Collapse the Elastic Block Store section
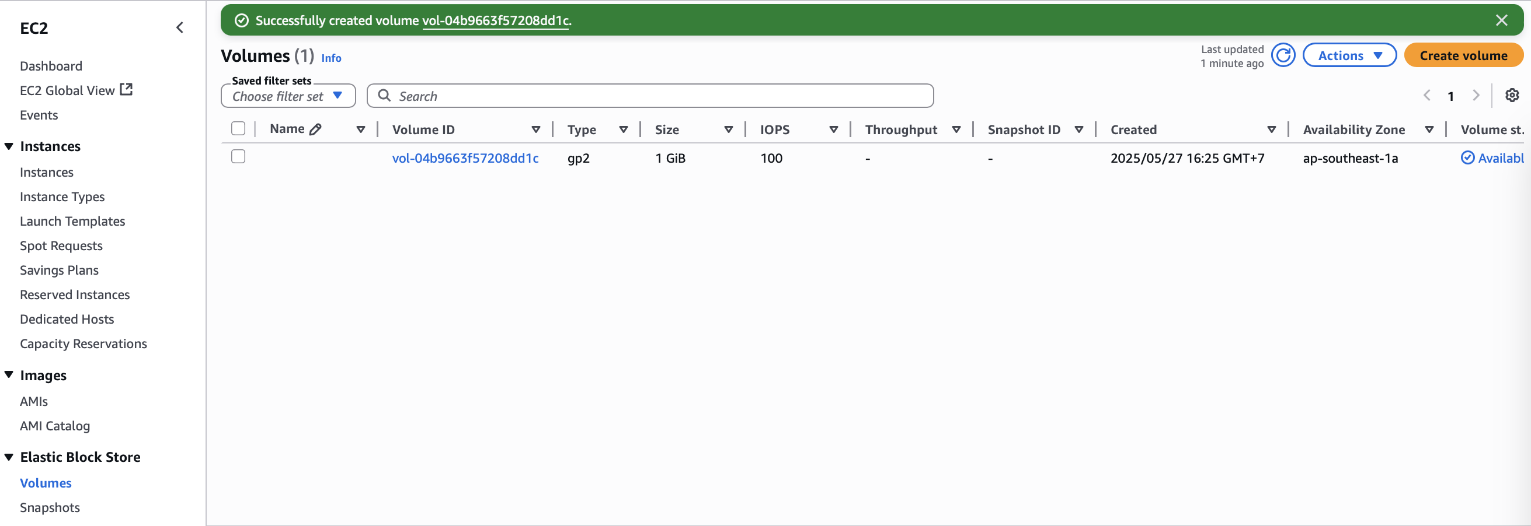Image resolution: width=1531 pixels, height=526 pixels. [x=8, y=457]
